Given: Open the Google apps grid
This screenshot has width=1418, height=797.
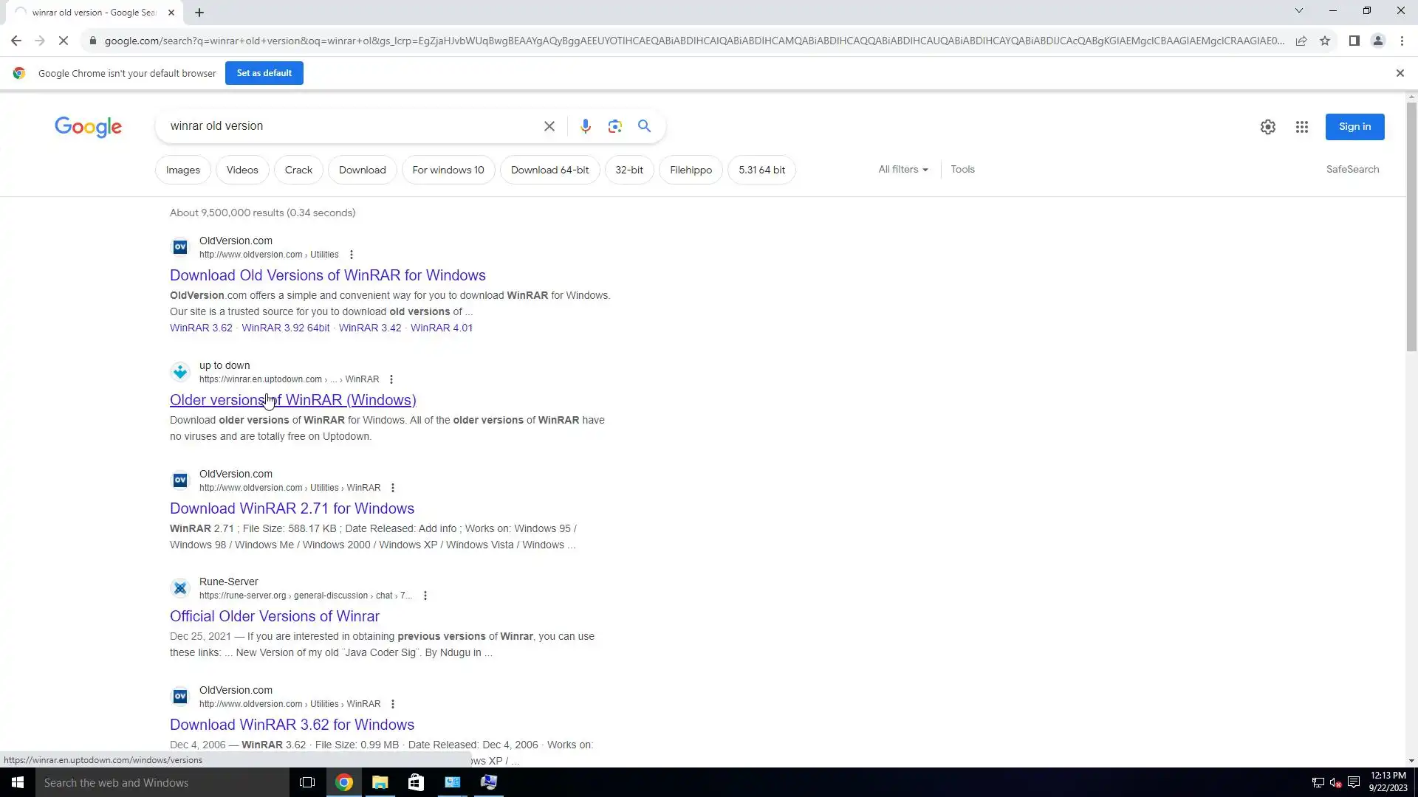Looking at the screenshot, I should 1301,127.
